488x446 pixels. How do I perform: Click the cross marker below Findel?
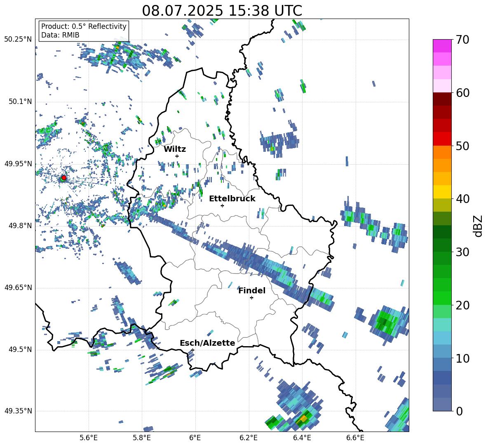click(x=251, y=298)
